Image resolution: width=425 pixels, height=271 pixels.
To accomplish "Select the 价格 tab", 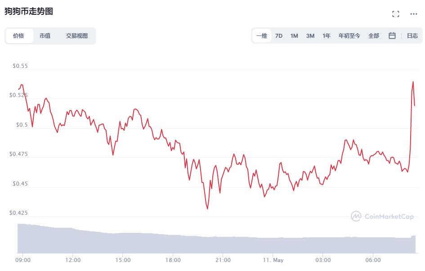I will [19, 36].
